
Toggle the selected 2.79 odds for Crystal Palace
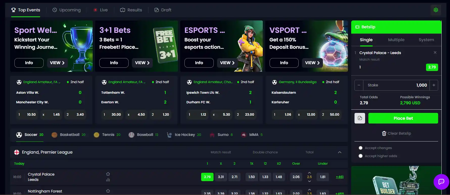(207, 177)
